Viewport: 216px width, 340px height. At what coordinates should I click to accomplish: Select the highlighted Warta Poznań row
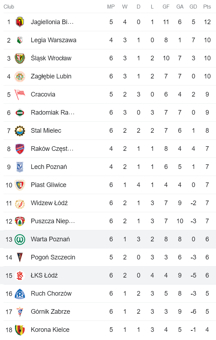(x=106, y=239)
